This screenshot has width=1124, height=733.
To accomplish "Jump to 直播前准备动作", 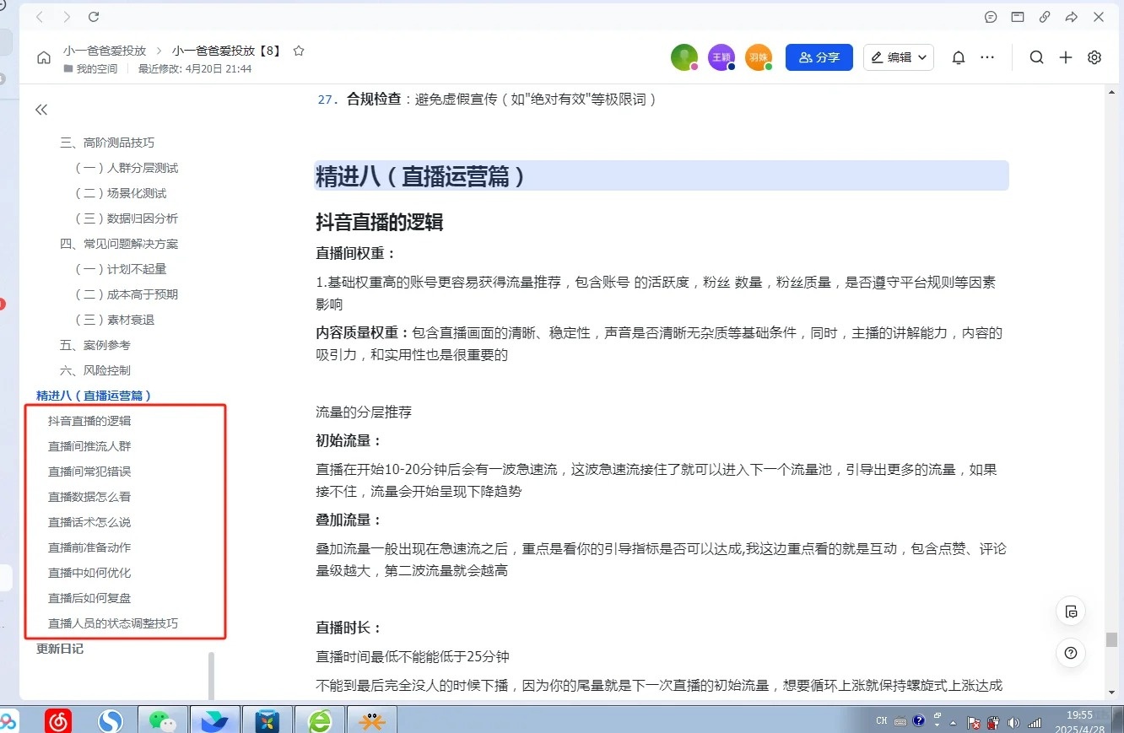I will pos(89,547).
